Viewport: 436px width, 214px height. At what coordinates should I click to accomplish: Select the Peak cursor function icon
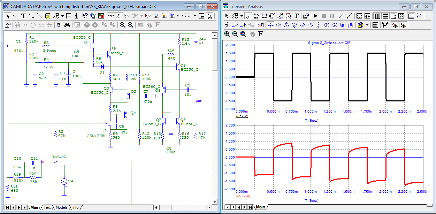click(x=286, y=25)
